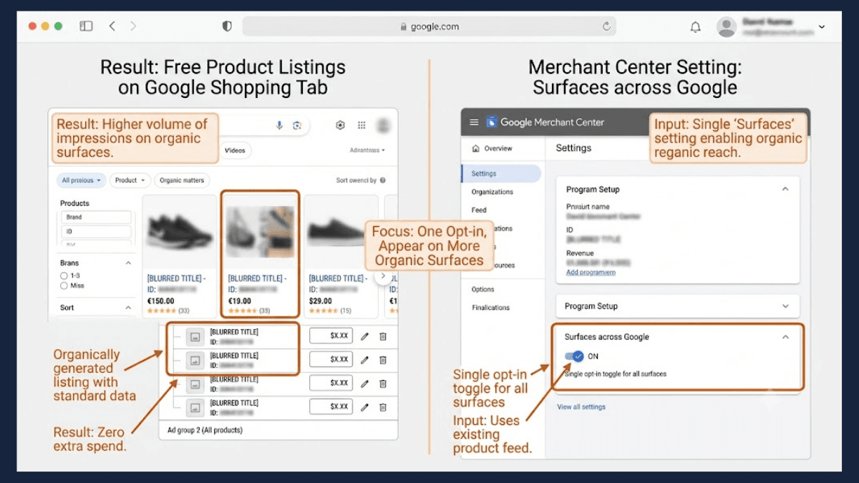Click the Organic matters filter chip
The height and width of the screenshot is (483, 859).
182,180
